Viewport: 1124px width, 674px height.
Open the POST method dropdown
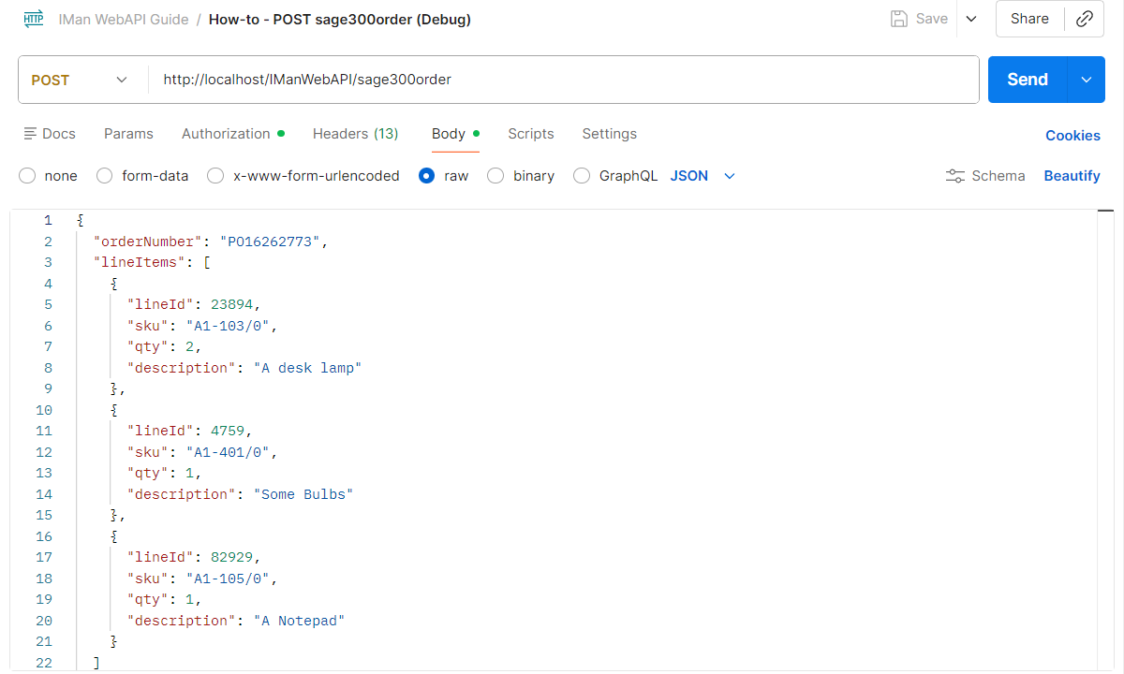pyautogui.click(x=80, y=80)
